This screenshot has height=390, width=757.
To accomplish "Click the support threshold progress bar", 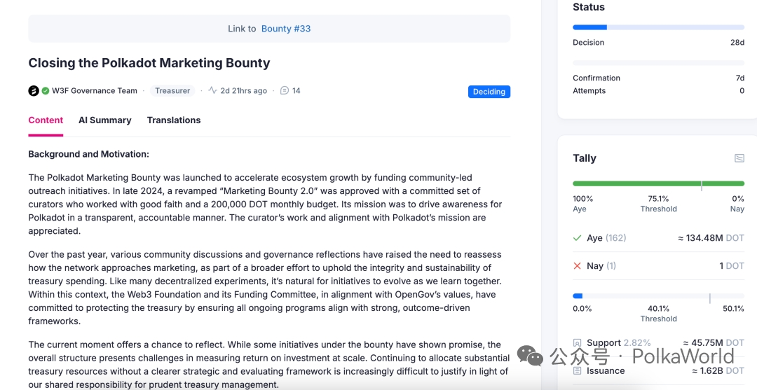I will pyautogui.click(x=658, y=296).
